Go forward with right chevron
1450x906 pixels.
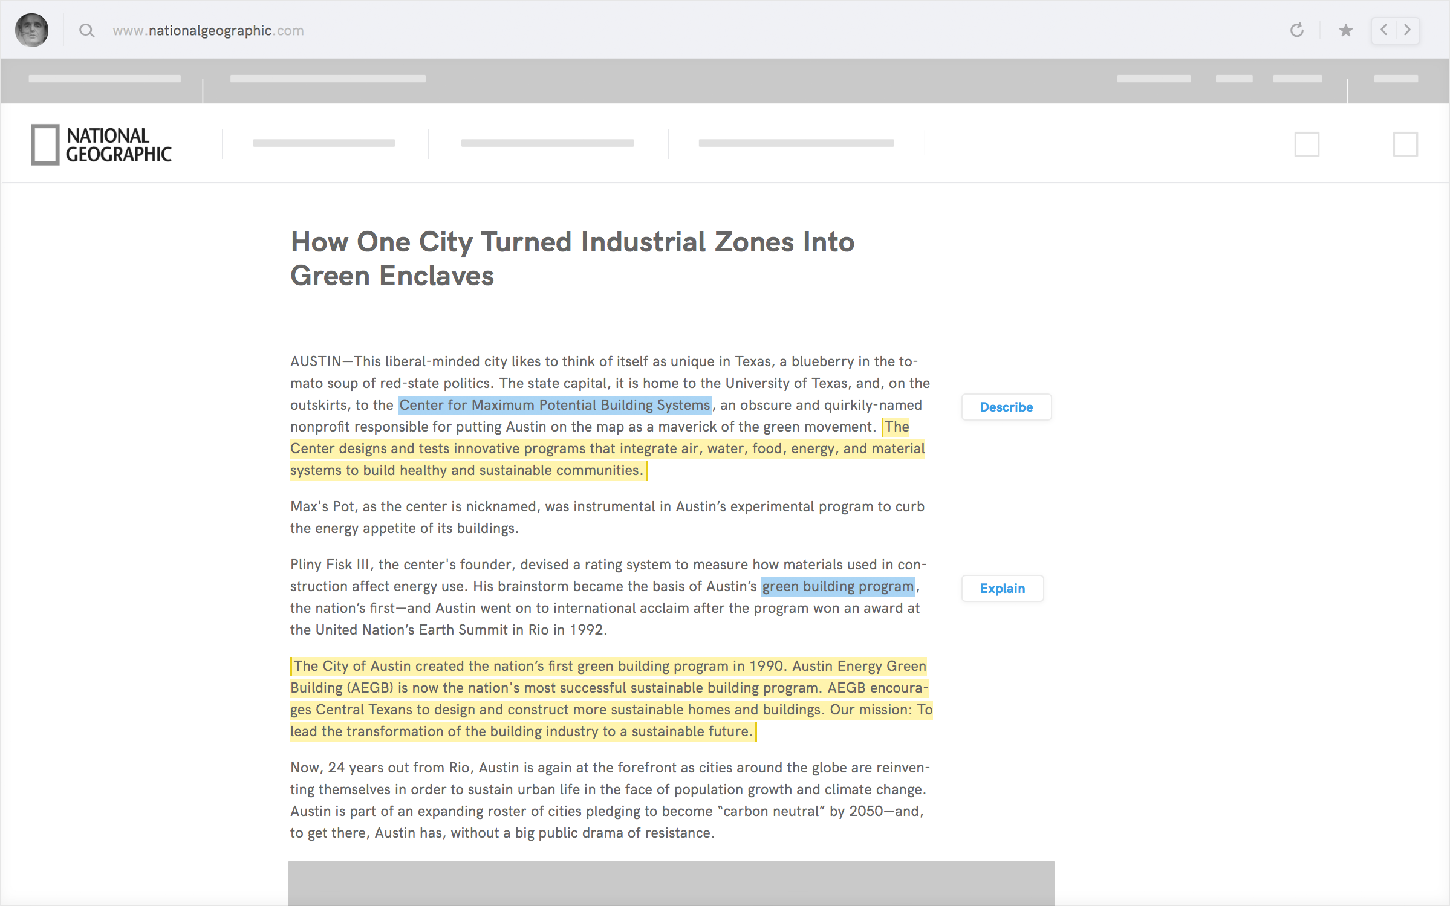(x=1408, y=30)
